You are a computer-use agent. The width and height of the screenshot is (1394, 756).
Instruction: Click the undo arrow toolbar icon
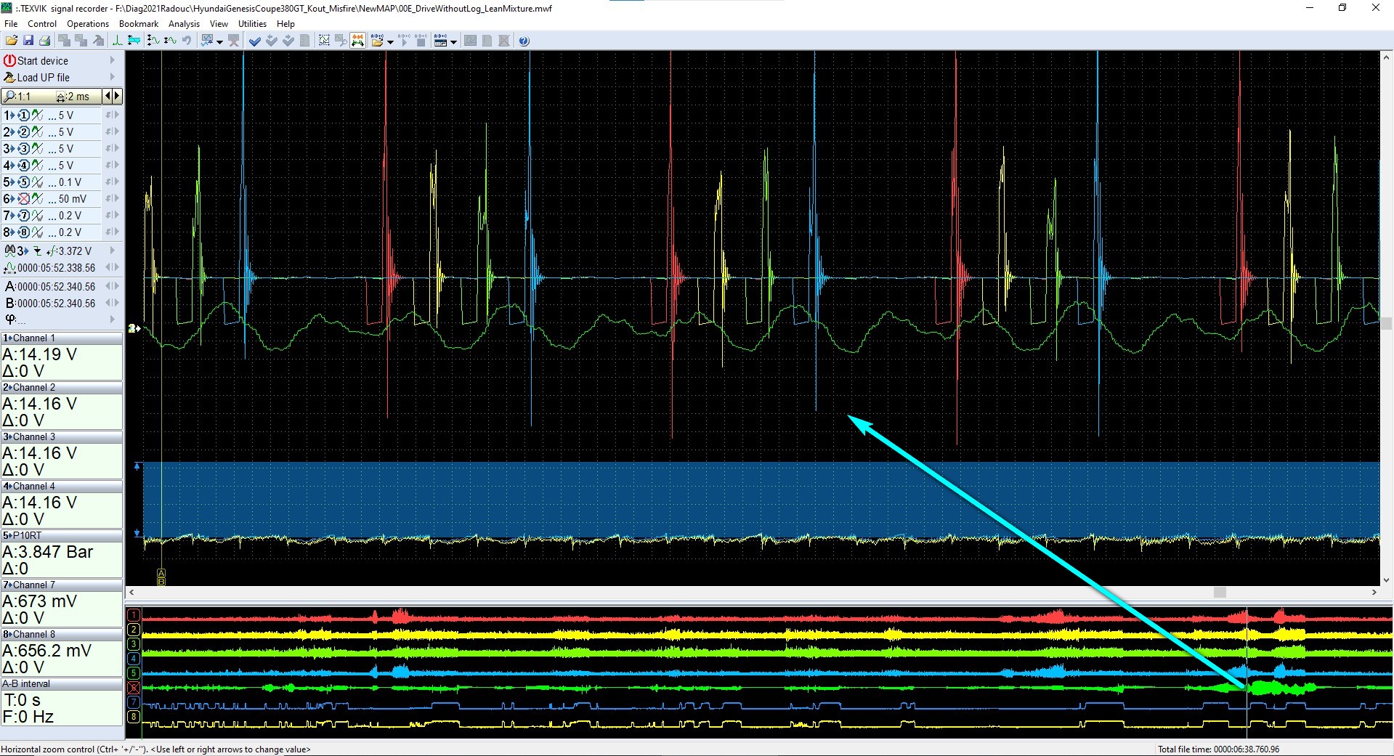[187, 41]
